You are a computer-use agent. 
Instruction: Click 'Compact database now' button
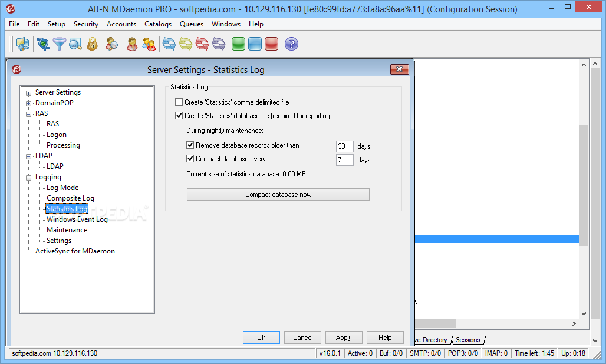coord(278,194)
